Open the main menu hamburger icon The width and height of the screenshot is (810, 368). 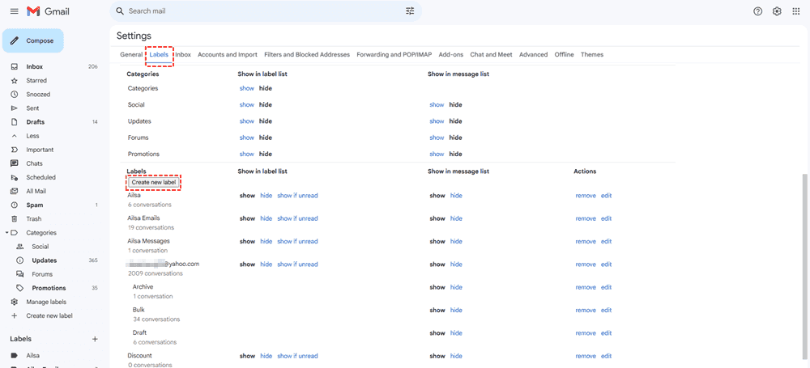[x=14, y=11]
